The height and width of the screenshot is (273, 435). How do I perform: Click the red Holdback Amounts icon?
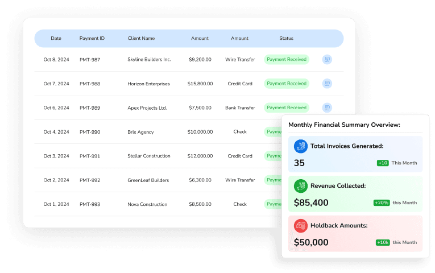click(301, 226)
